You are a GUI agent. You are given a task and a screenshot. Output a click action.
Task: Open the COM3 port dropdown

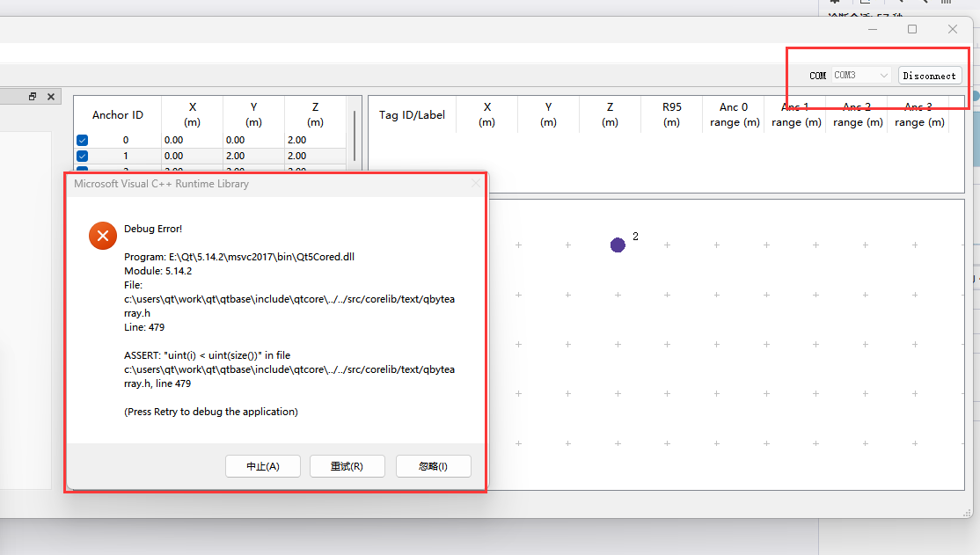pos(861,76)
